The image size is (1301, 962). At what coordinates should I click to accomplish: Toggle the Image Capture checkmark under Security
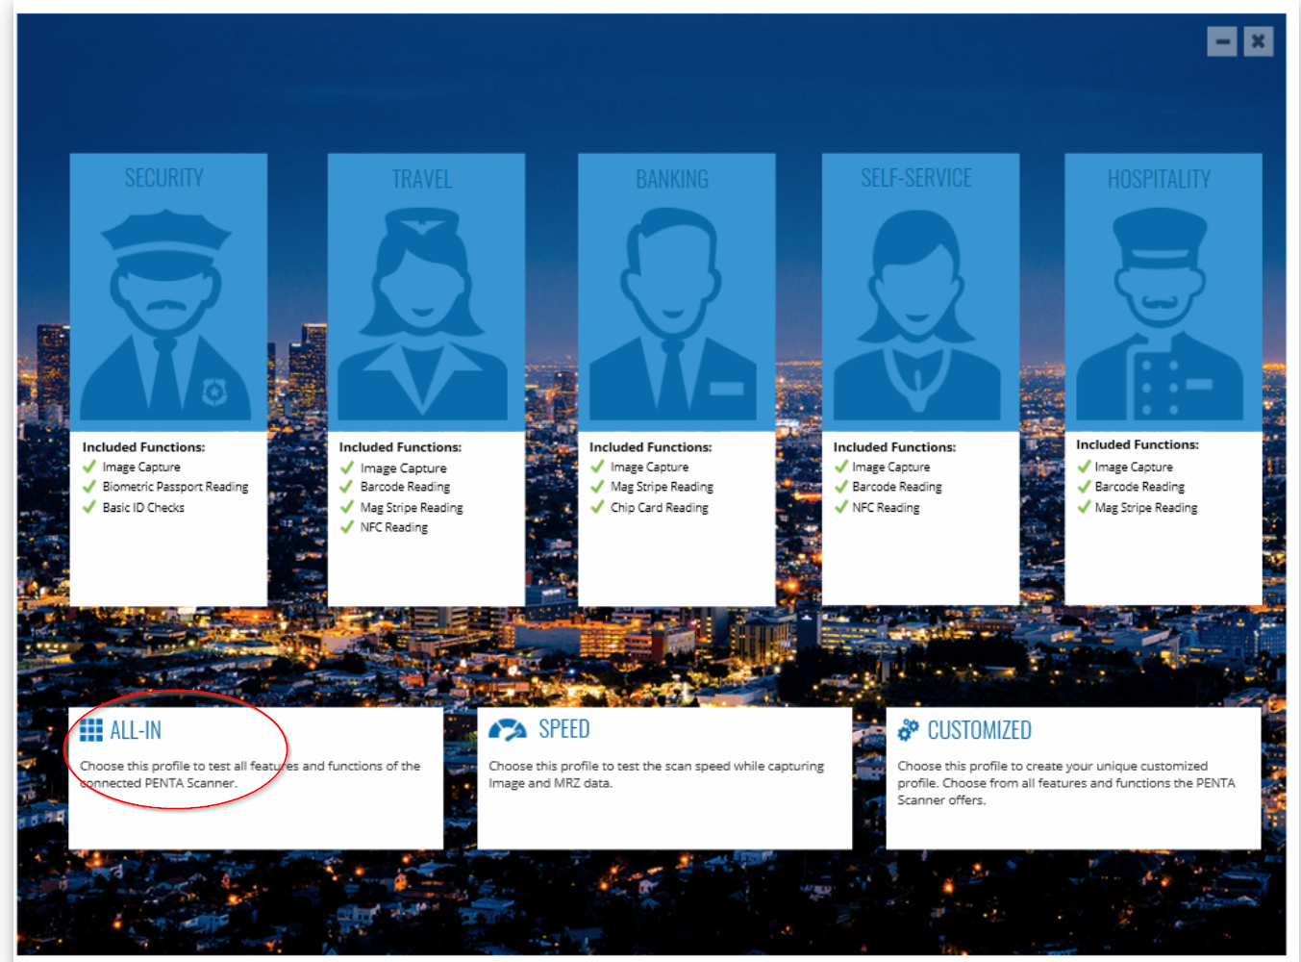88,467
